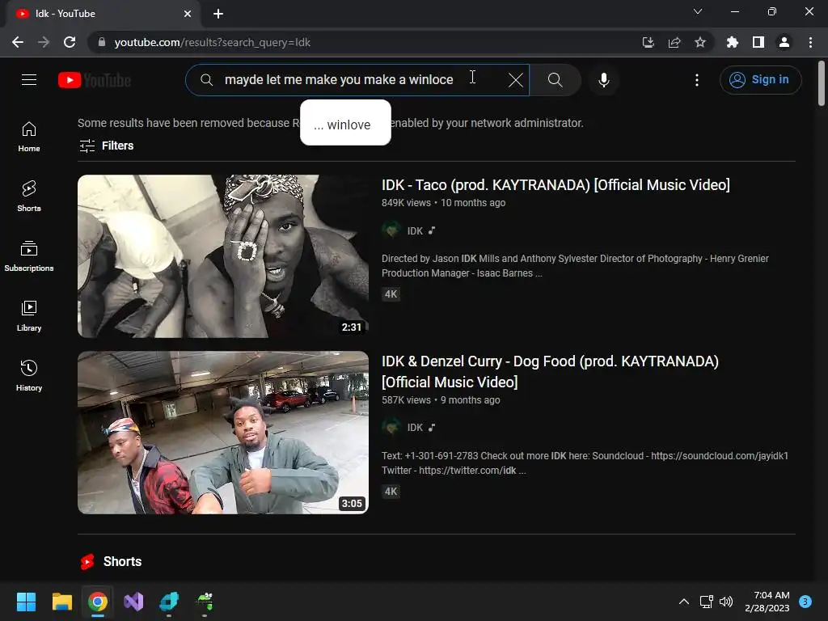This screenshot has width=828, height=621.
Task: Open Chrome profile icon
Action: [784, 42]
